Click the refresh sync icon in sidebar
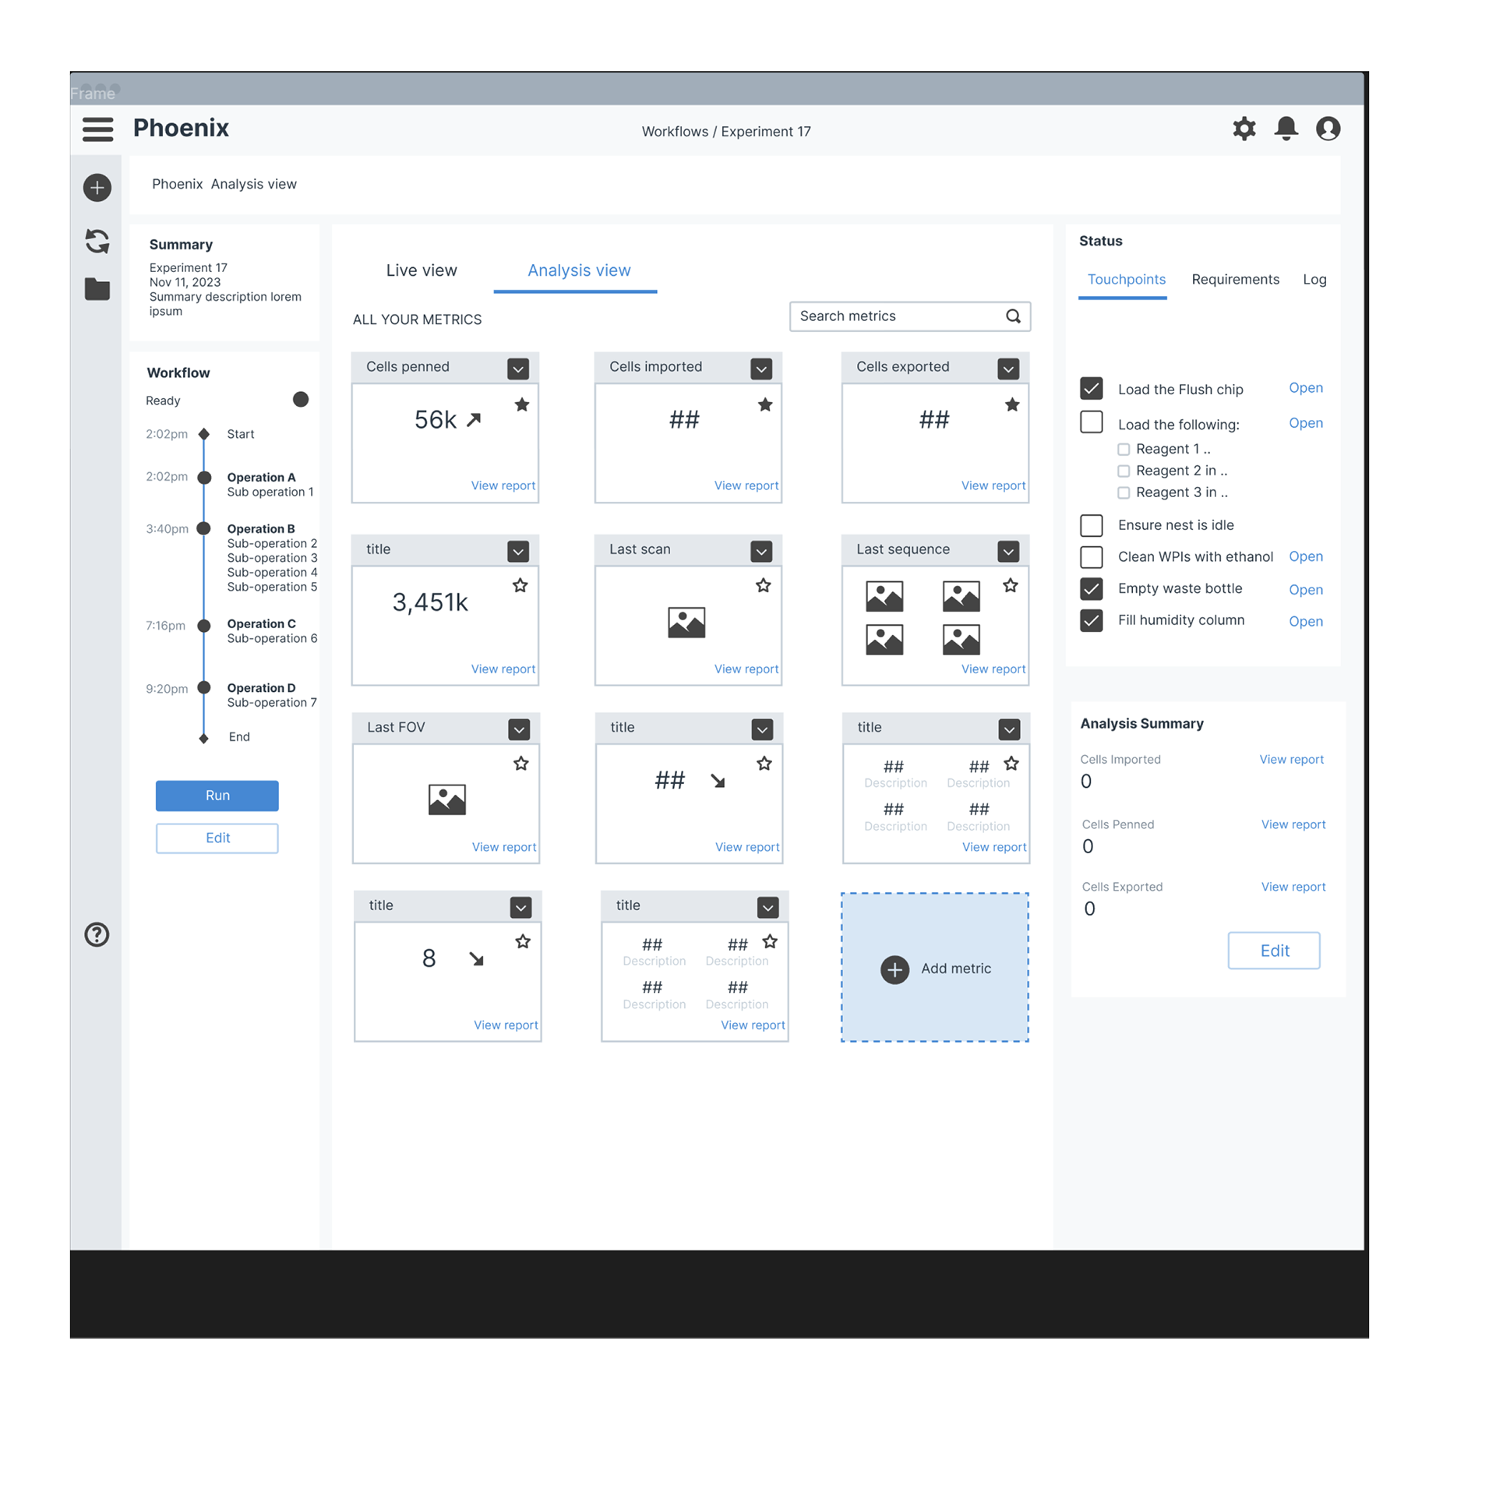The height and width of the screenshot is (1507, 1496). click(97, 241)
